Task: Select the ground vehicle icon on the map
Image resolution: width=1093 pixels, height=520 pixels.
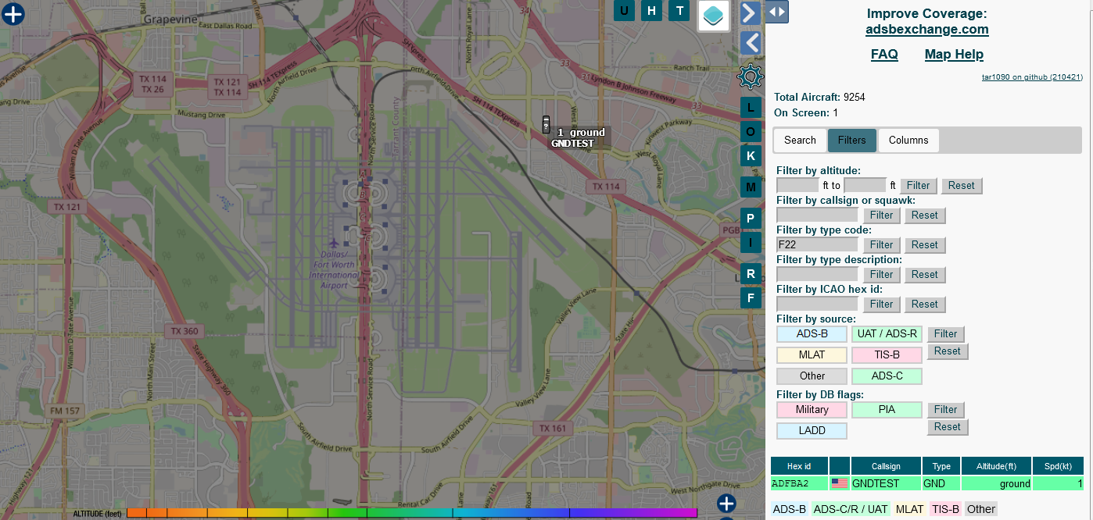Action: click(546, 124)
